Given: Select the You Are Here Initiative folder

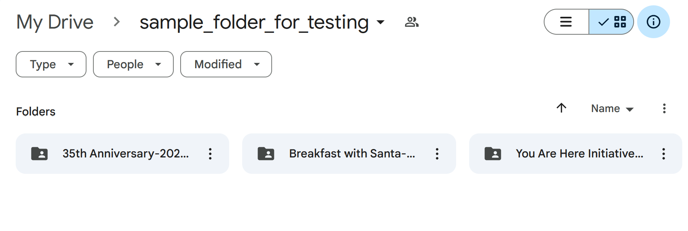Looking at the screenshot, I should (x=579, y=154).
